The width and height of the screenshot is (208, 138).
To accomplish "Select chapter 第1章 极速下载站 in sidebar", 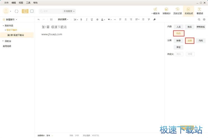I will (17, 35).
